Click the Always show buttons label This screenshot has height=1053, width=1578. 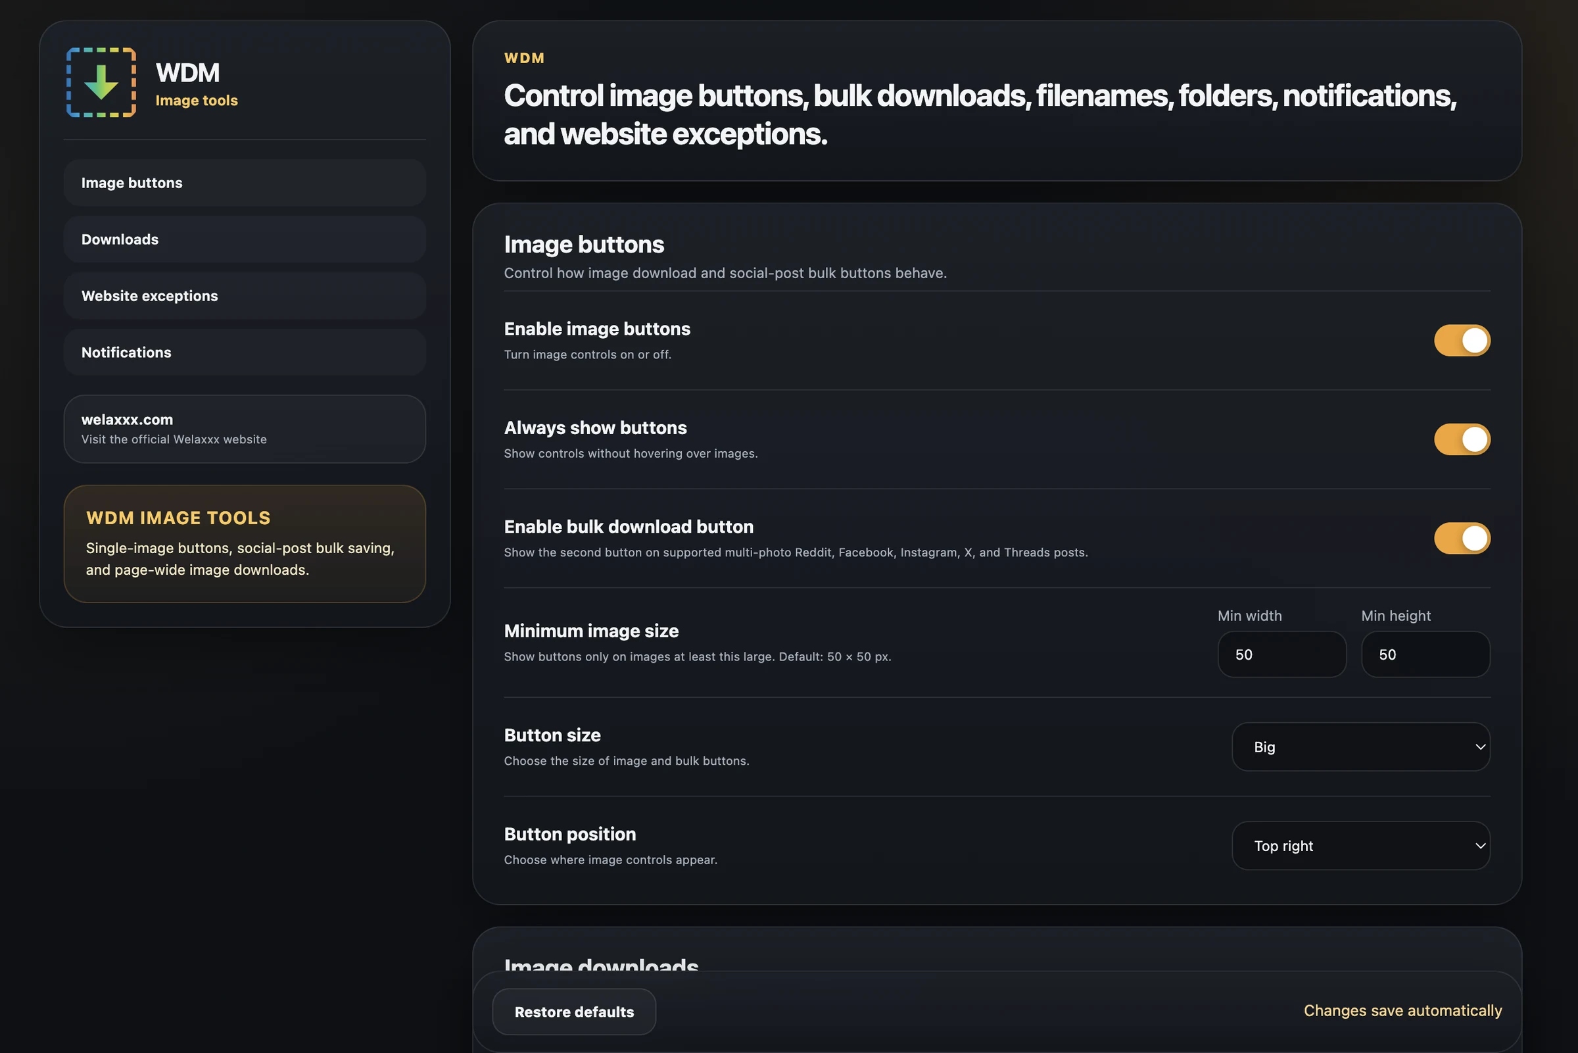pos(595,428)
